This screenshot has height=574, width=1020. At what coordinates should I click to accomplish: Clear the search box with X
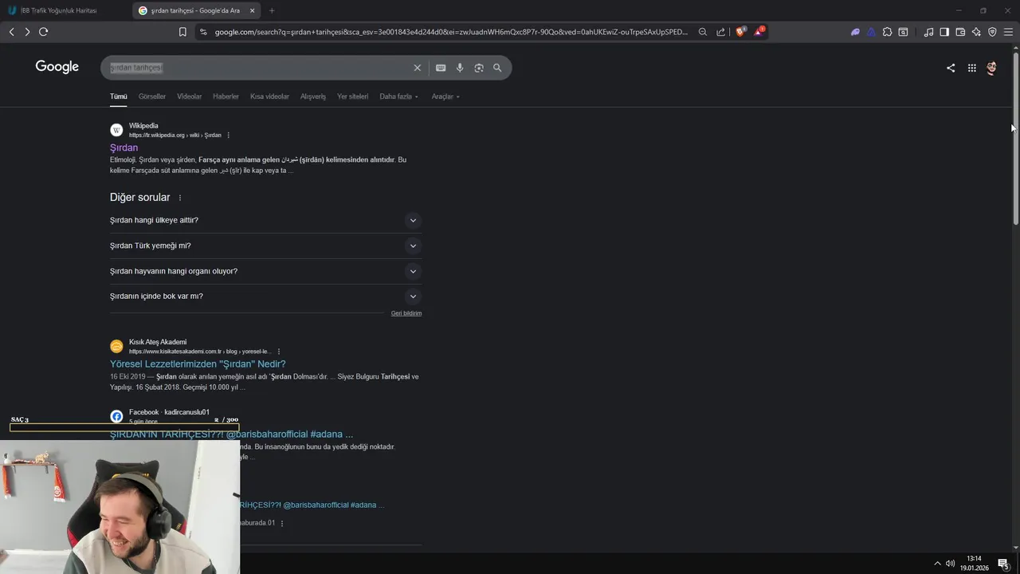[x=417, y=68]
